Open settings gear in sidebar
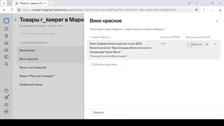 pyautogui.click(x=6, y=97)
